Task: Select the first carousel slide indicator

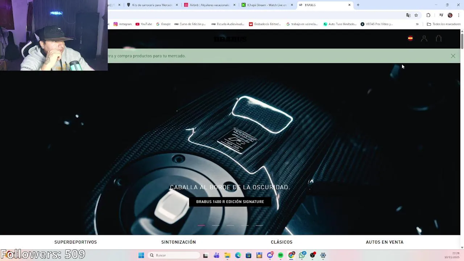Action: pos(201,225)
